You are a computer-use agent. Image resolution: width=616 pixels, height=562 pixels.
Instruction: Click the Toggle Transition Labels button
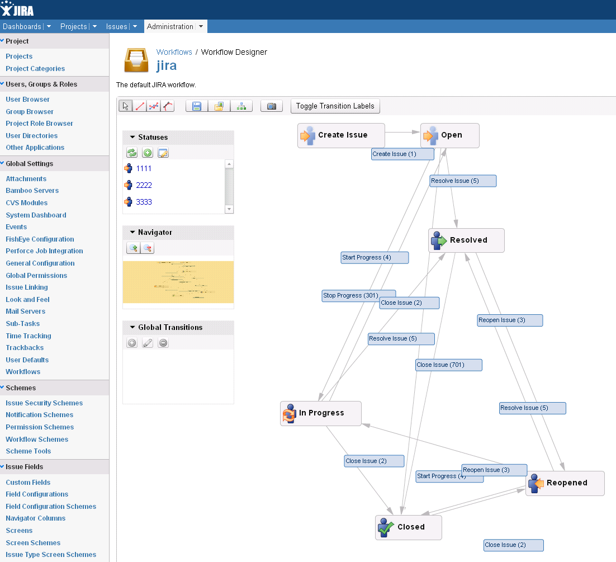[x=335, y=106]
